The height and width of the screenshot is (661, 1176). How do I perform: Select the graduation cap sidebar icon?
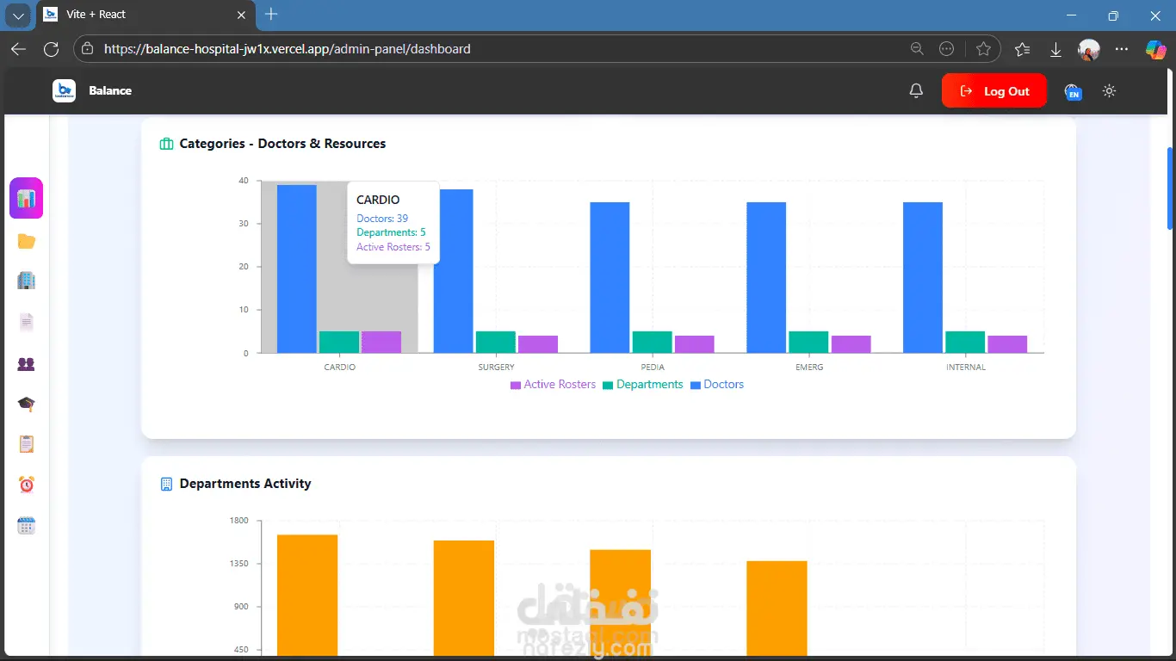click(26, 404)
